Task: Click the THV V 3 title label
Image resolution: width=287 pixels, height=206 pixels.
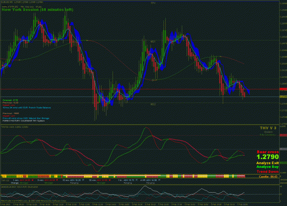Action: [x=268, y=128]
